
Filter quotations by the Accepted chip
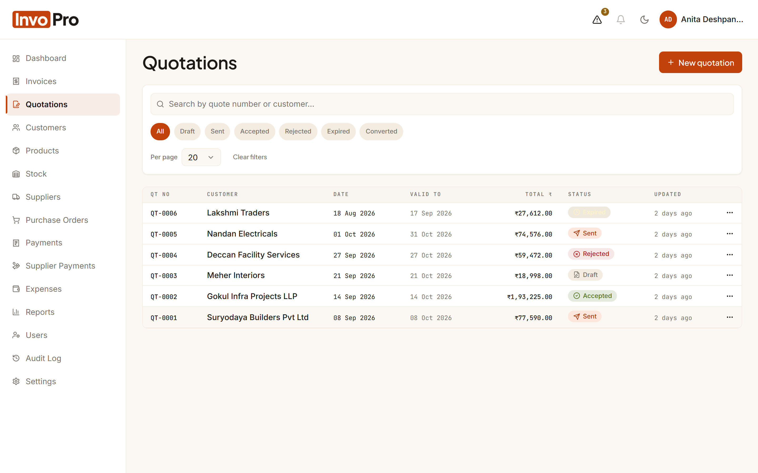click(x=255, y=131)
